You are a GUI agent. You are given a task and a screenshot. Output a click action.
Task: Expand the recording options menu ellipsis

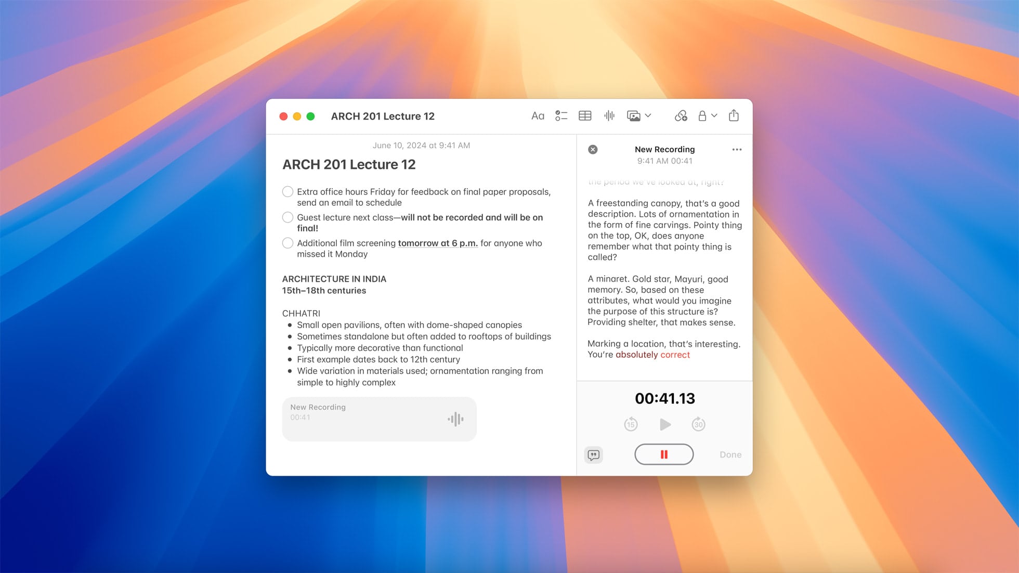click(737, 150)
